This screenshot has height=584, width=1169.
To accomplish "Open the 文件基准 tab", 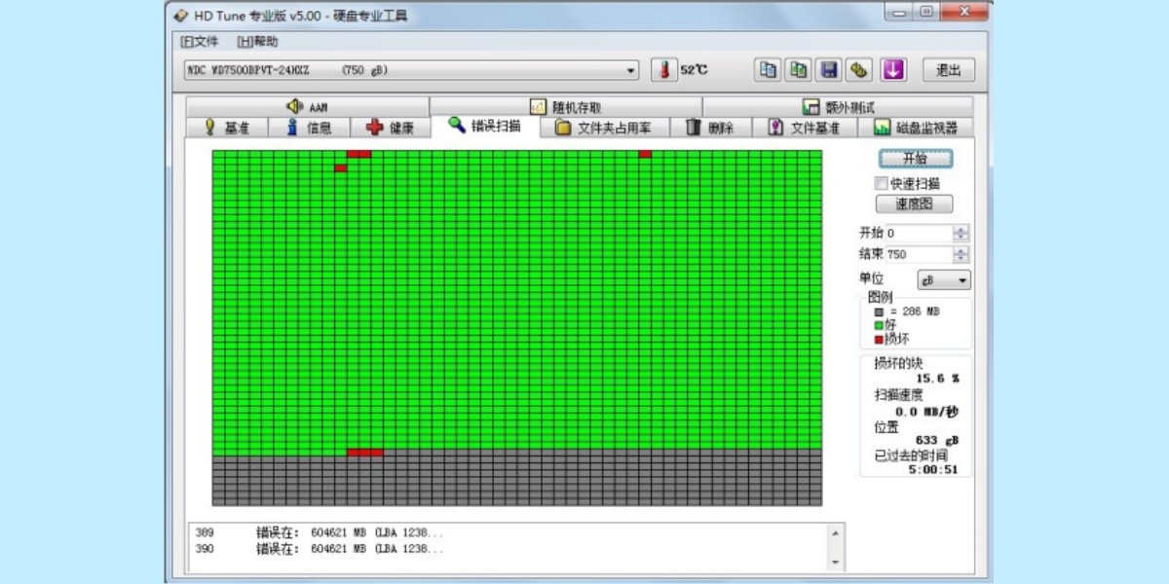I will 804,128.
